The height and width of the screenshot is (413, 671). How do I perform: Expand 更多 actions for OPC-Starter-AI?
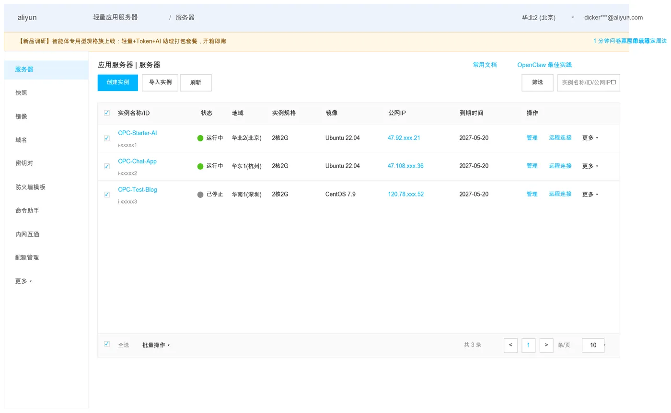590,138
